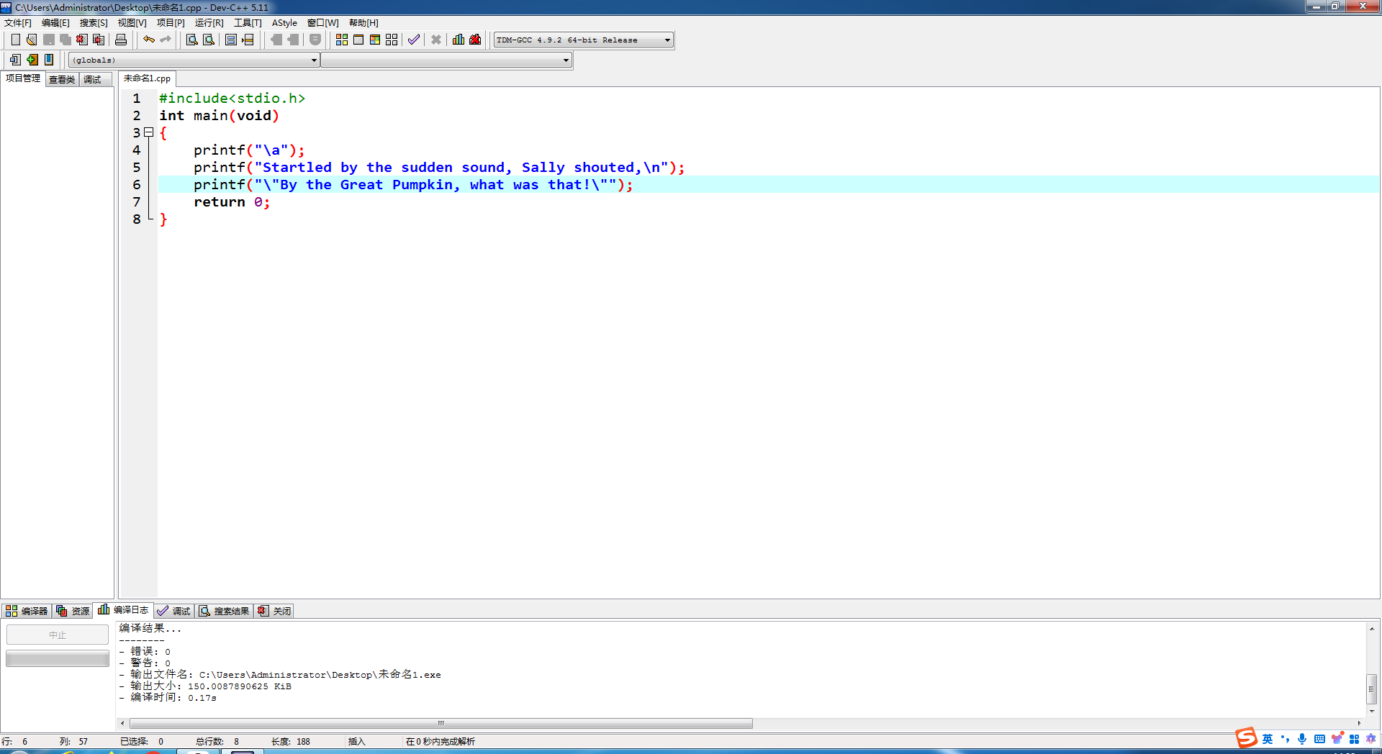1382x754 pixels.
Task: Switch to the 编译日志 bottom tab
Action: point(123,610)
